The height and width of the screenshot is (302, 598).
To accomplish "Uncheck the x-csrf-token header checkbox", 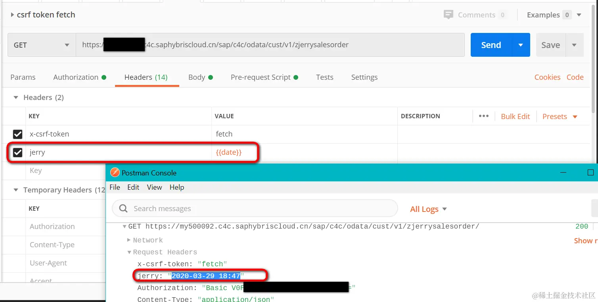I will click(x=18, y=134).
